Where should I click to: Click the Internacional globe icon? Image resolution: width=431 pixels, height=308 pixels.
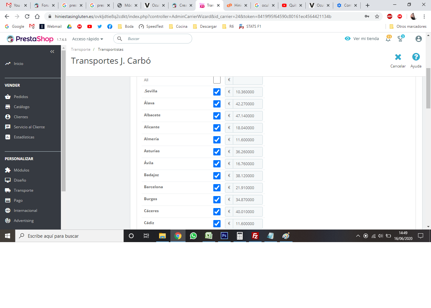(8, 211)
